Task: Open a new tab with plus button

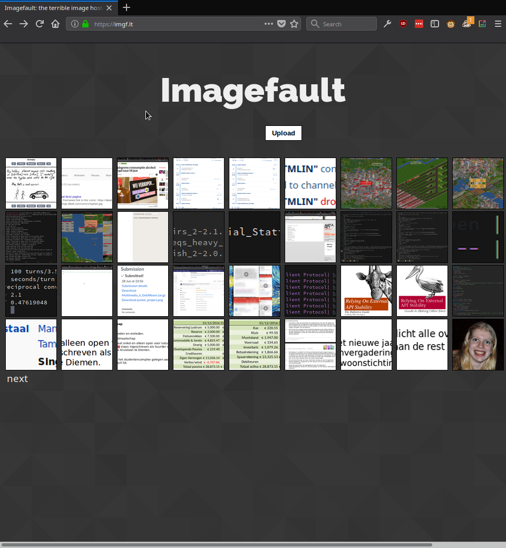Action: pyautogui.click(x=126, y=7)
